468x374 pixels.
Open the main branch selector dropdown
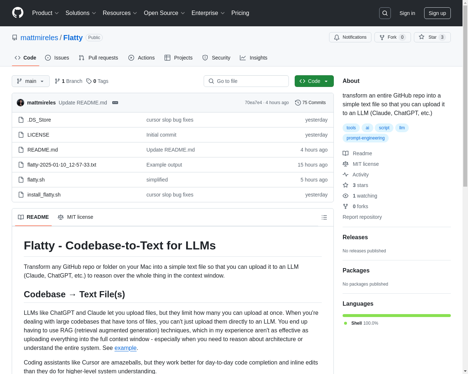pyautogui.click(x=31, y=81)
